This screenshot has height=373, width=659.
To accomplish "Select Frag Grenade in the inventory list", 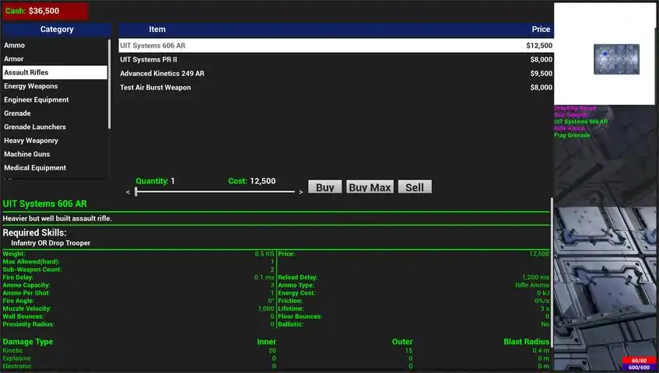I will click(572, 135).
